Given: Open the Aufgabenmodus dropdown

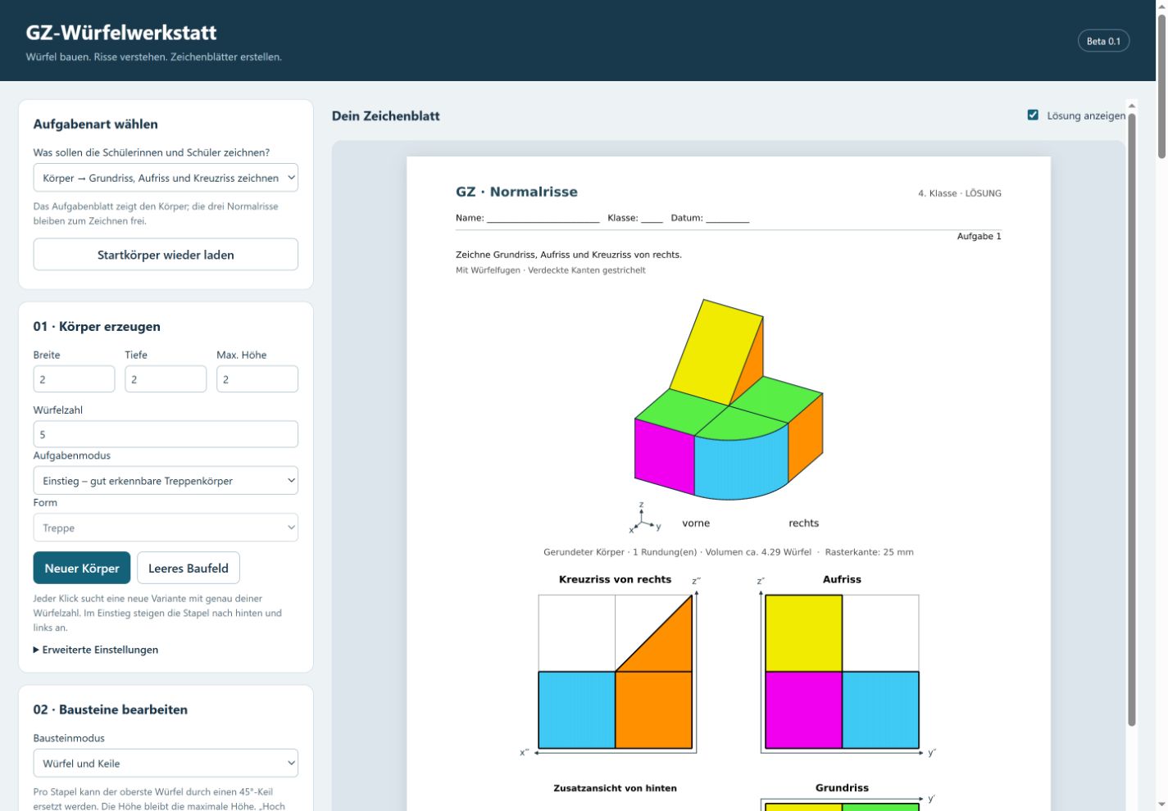Looking at the screenshot, I should pyautogui.click(x=166, y=480).
